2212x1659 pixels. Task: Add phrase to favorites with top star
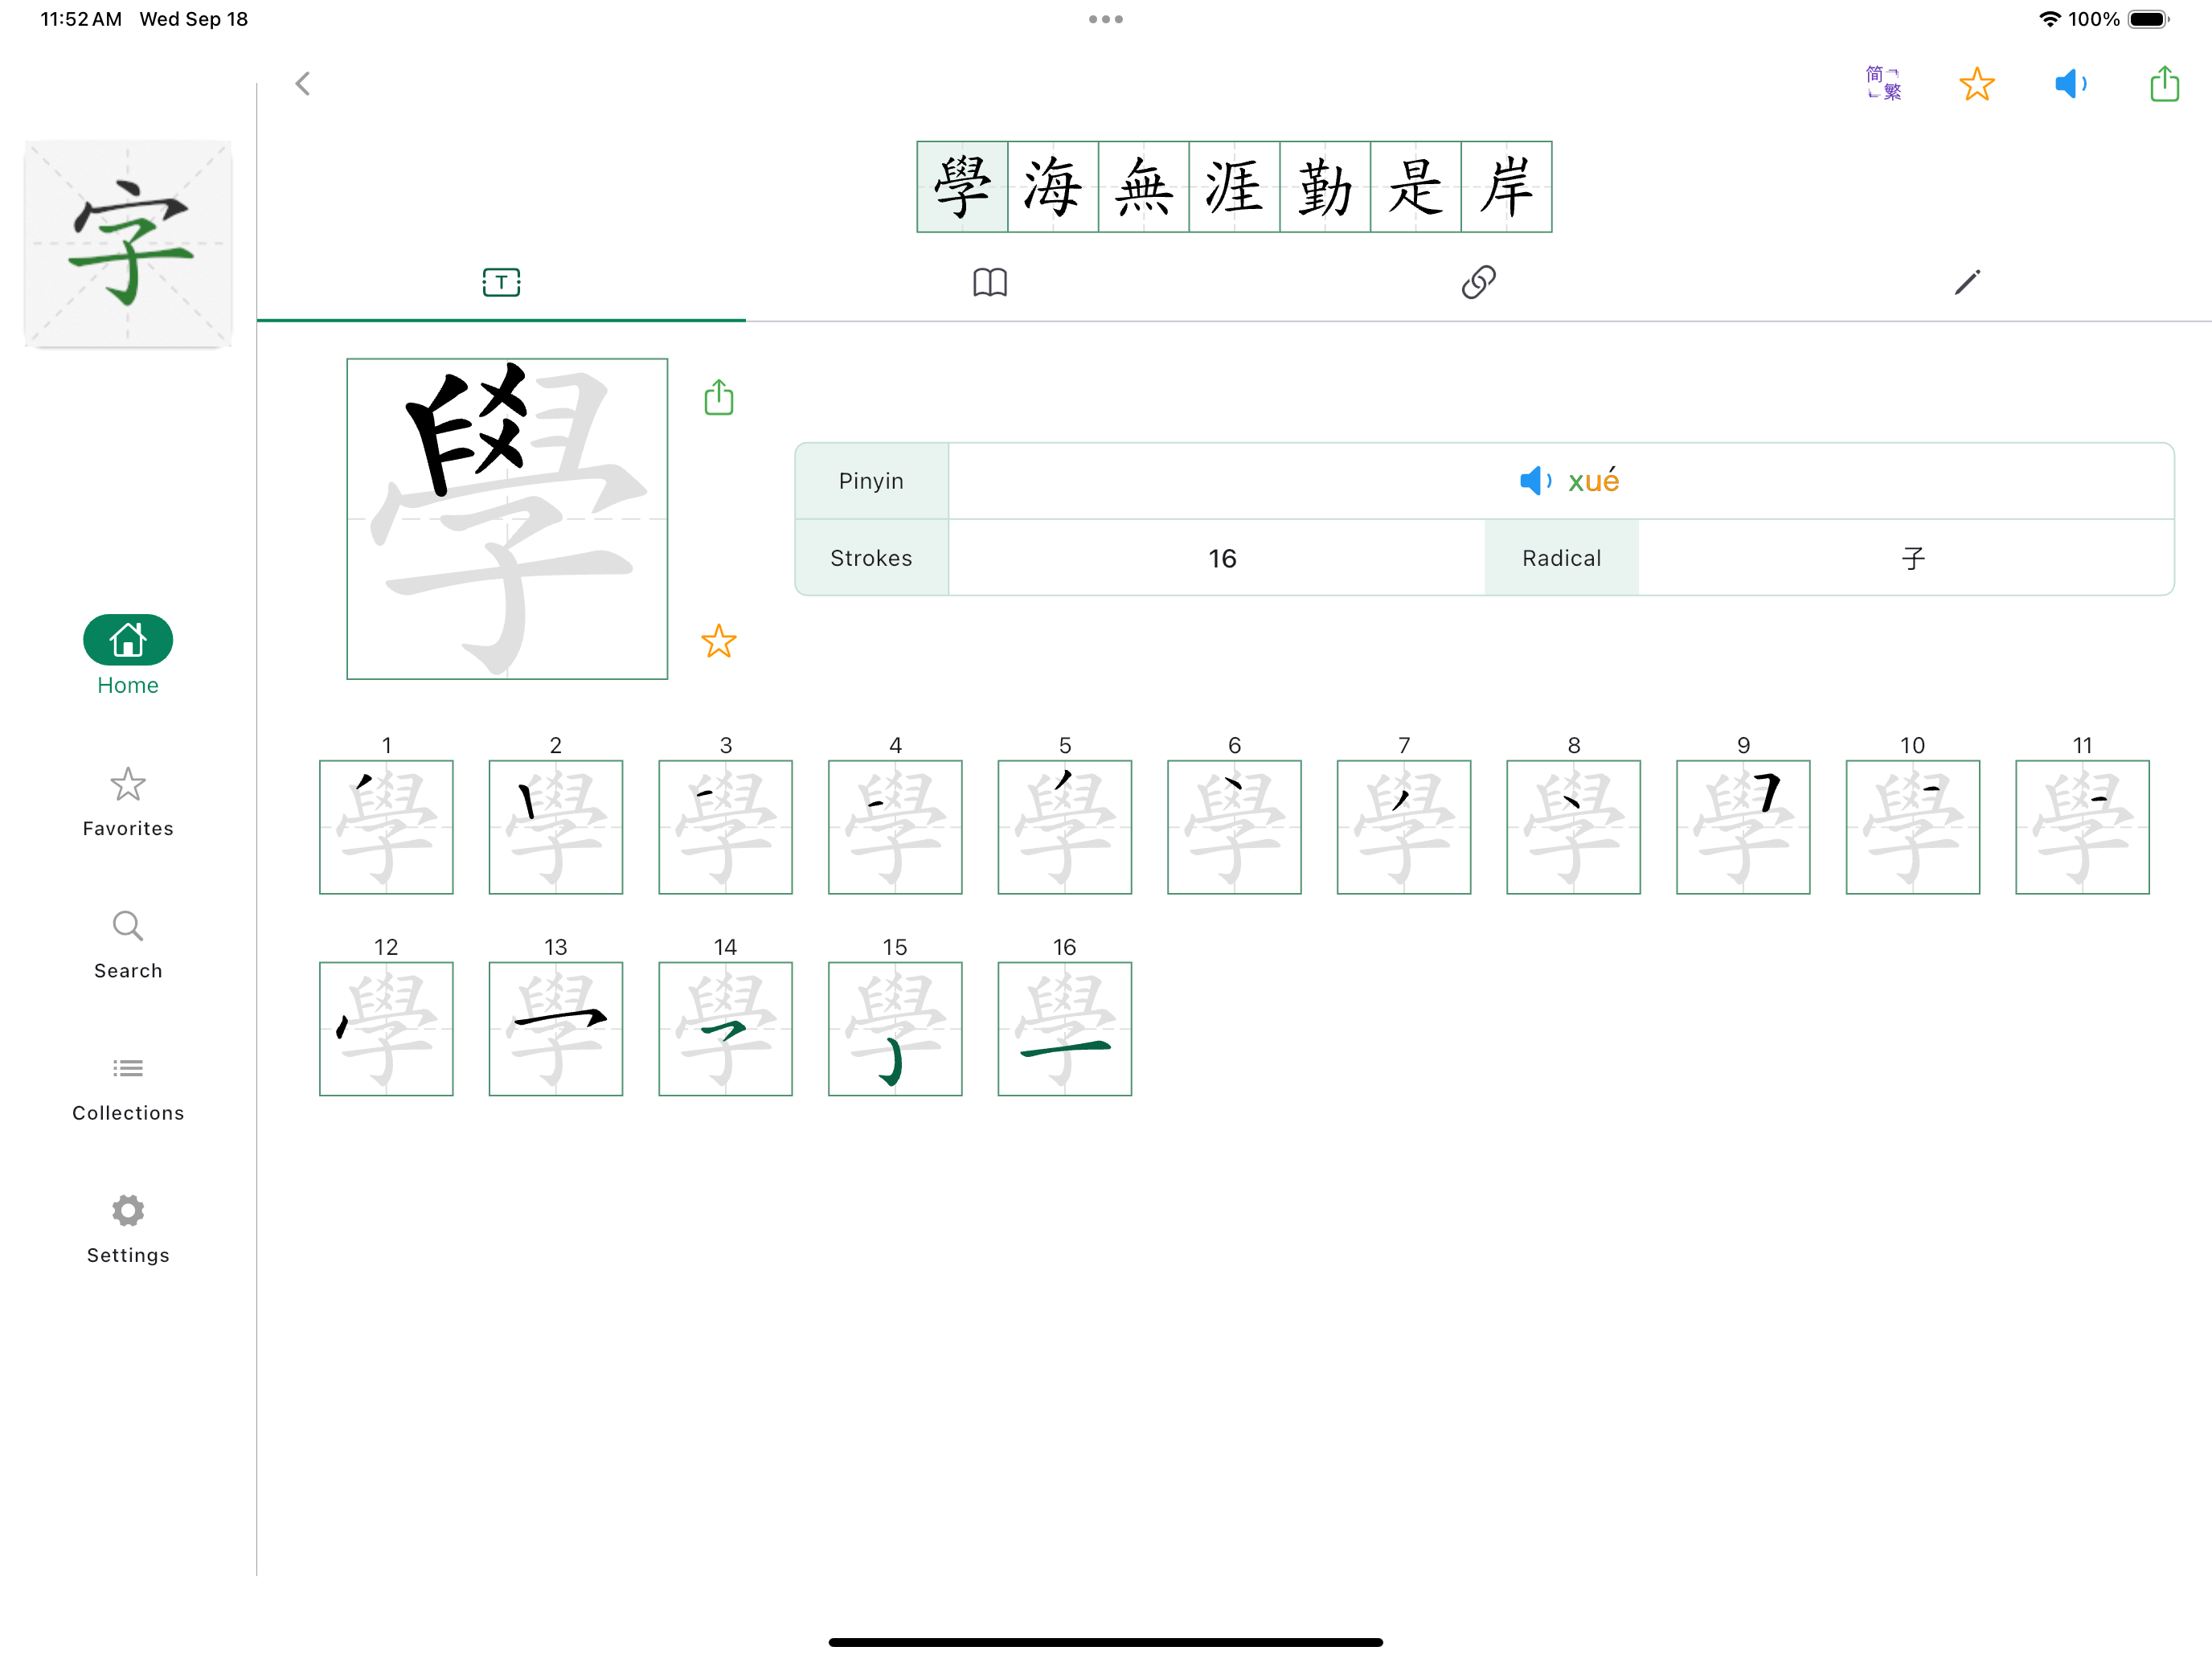pyautogui.click(x=1977, y=84)
